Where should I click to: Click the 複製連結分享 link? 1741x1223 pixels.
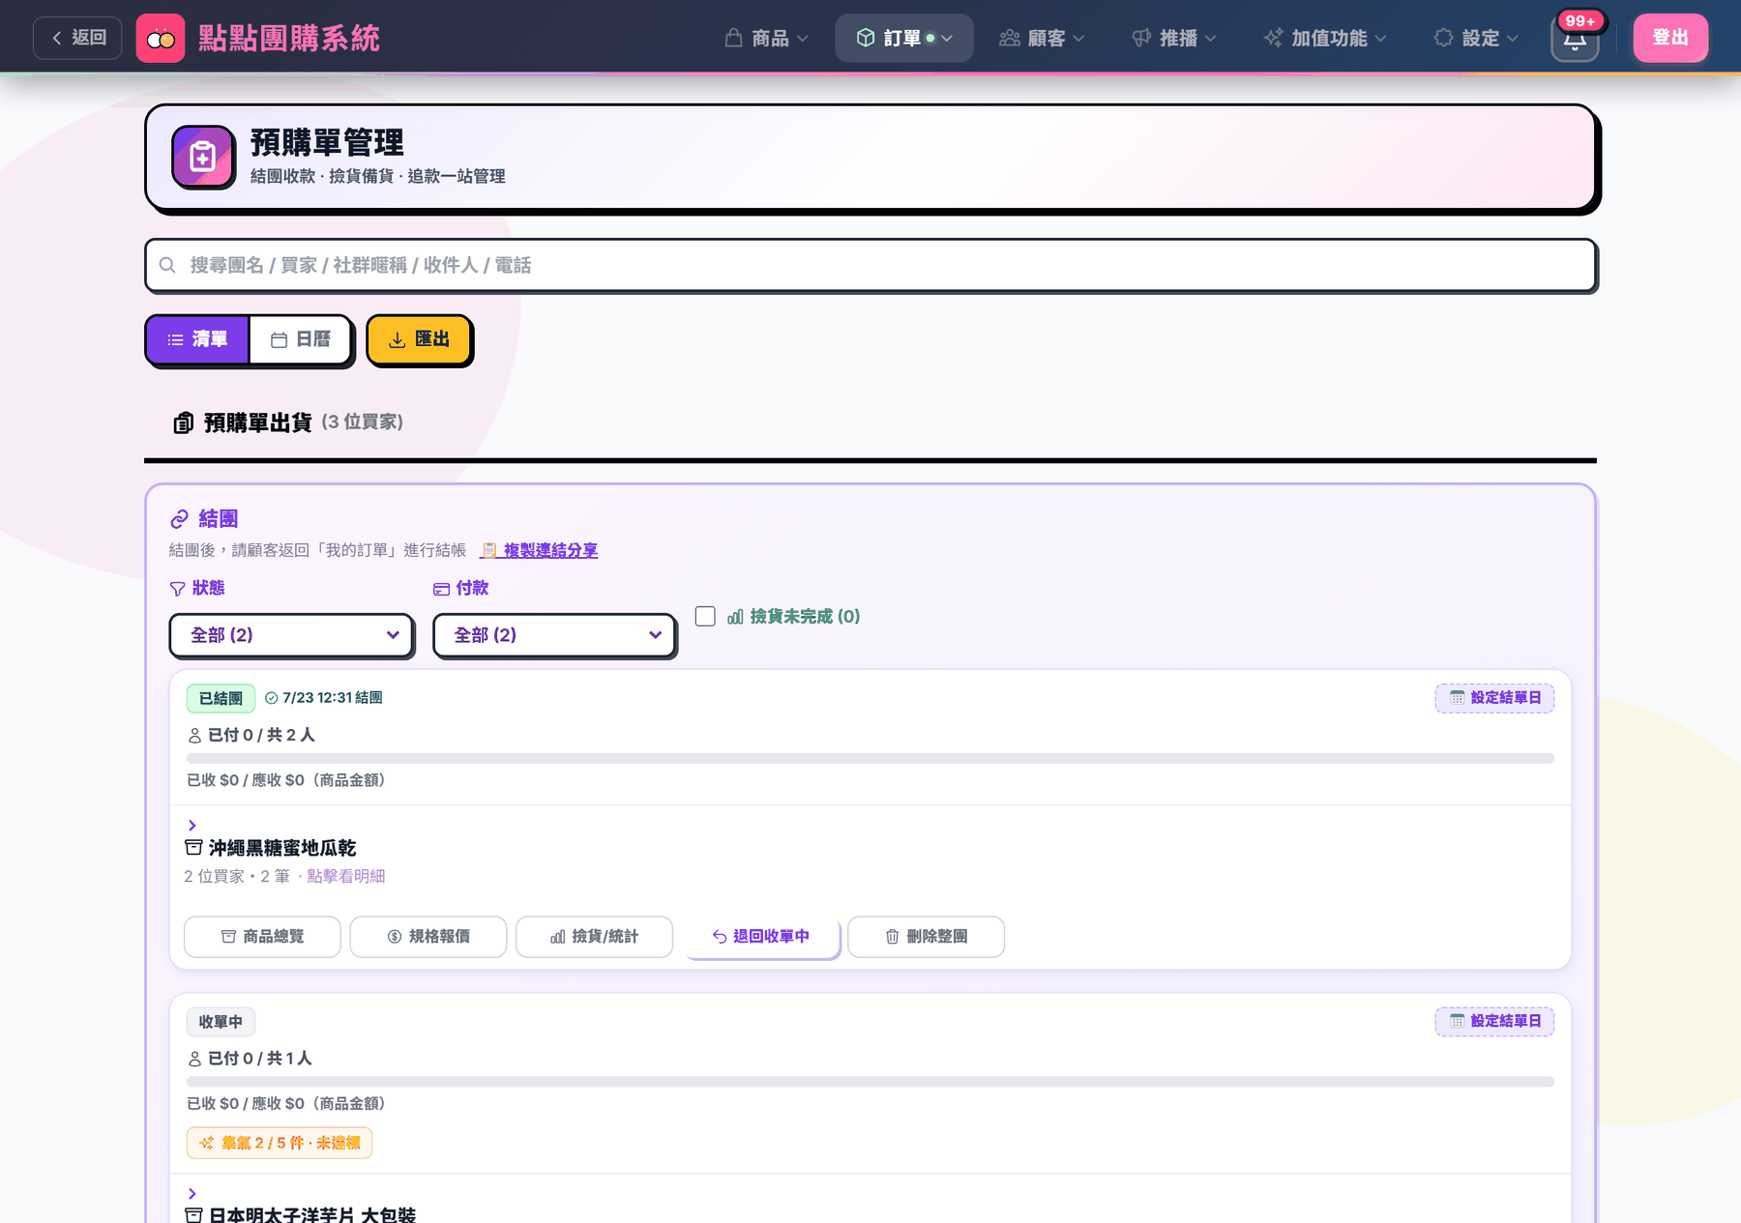(x=539, y=550)
